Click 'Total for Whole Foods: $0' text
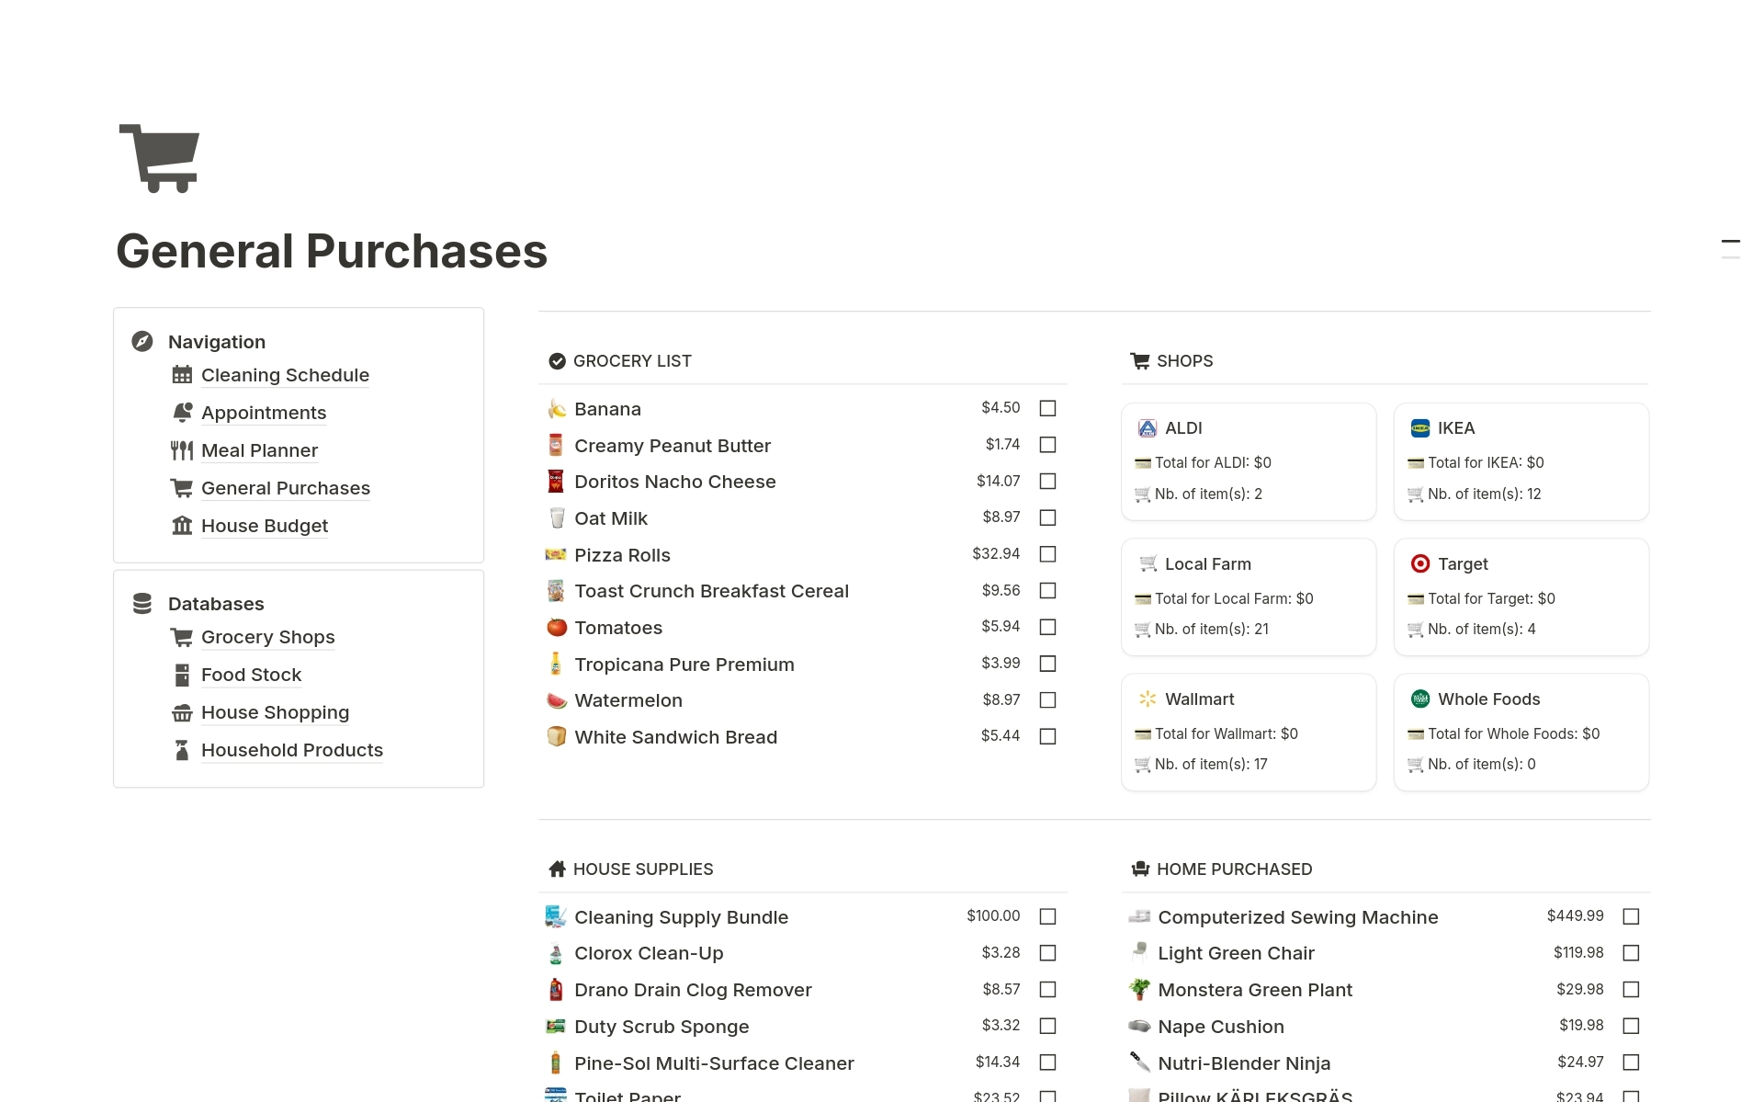 [x=1513, y=733]
